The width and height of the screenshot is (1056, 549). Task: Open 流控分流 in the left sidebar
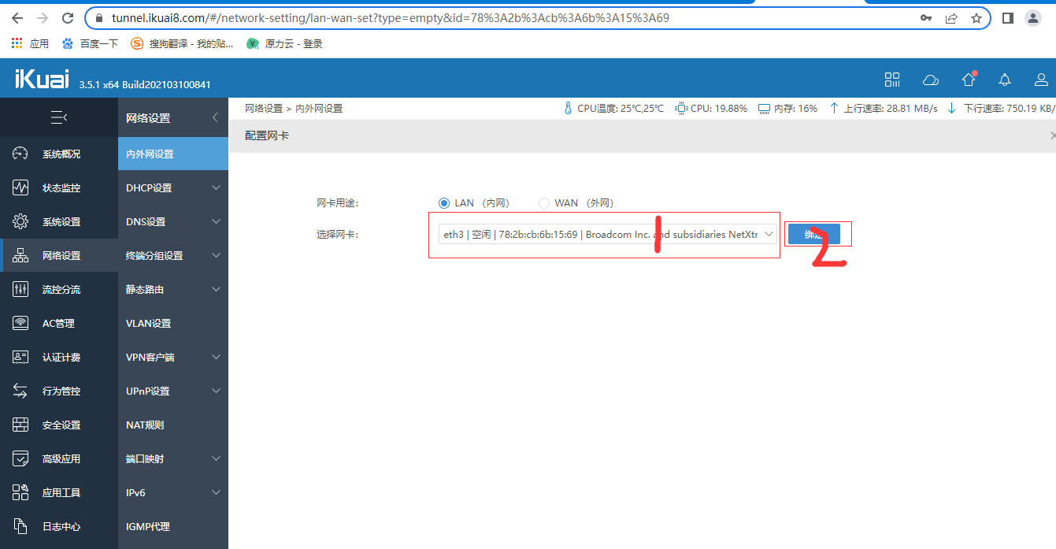click(59, 289)
